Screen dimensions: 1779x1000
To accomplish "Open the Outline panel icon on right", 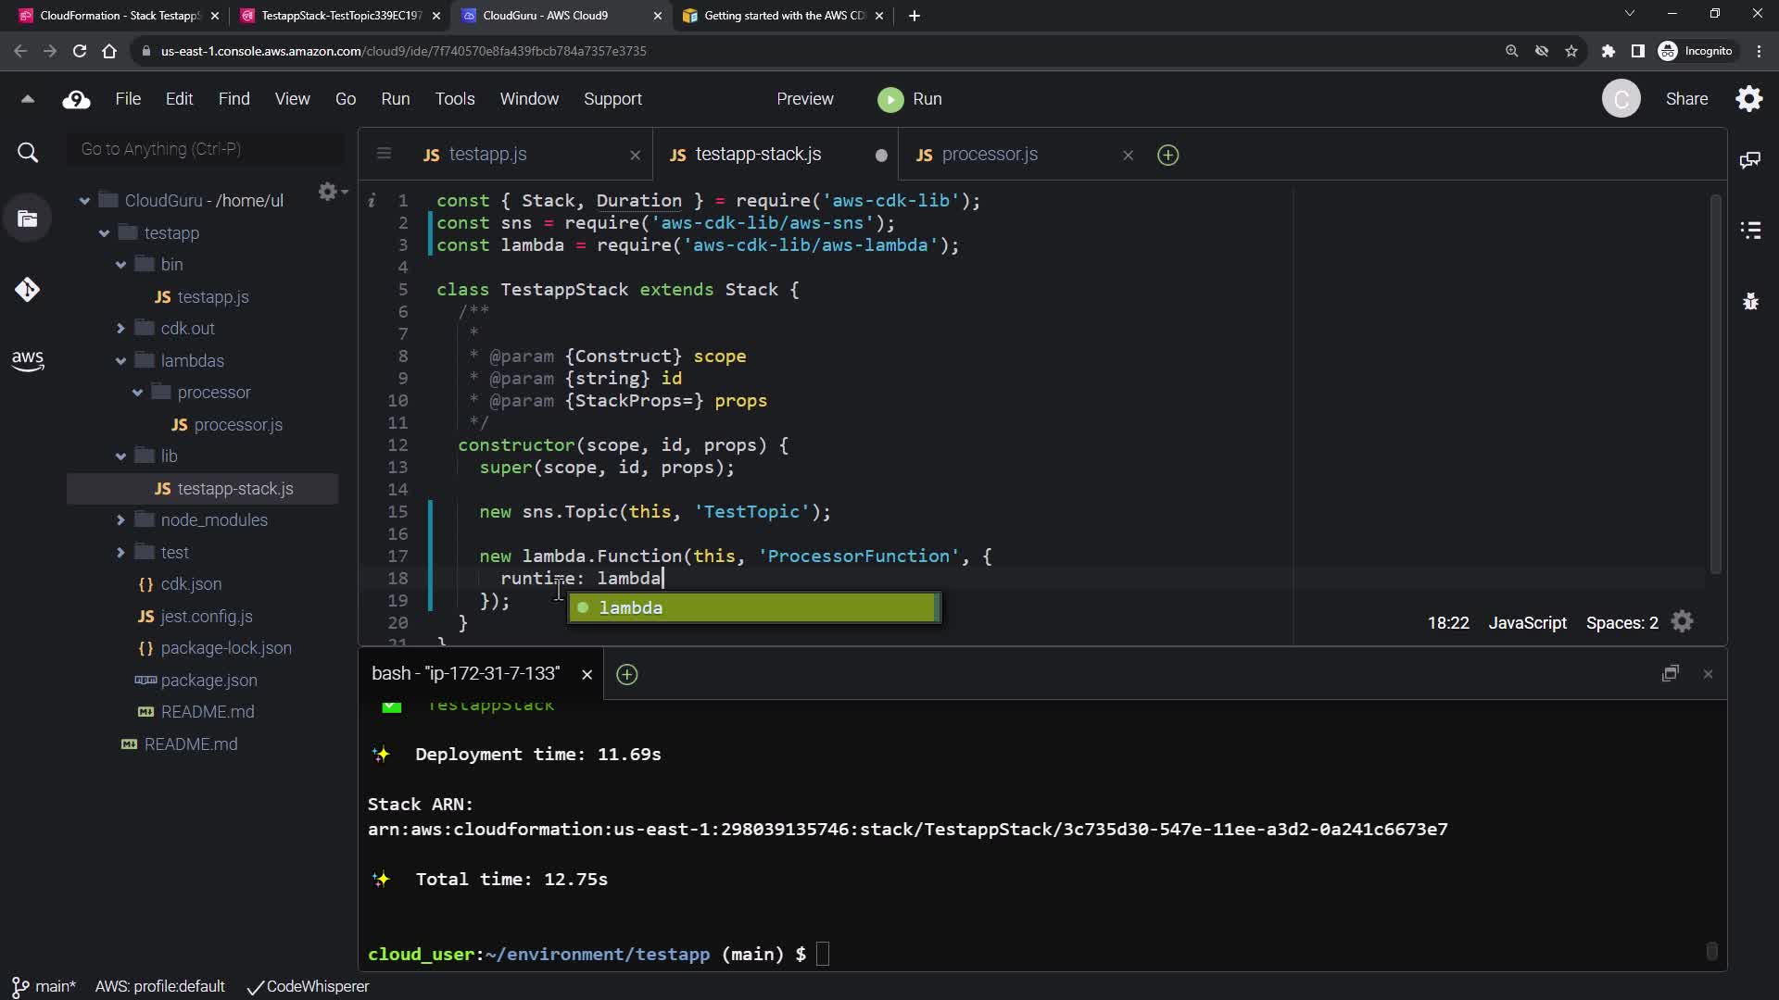I will (1750, 230).
